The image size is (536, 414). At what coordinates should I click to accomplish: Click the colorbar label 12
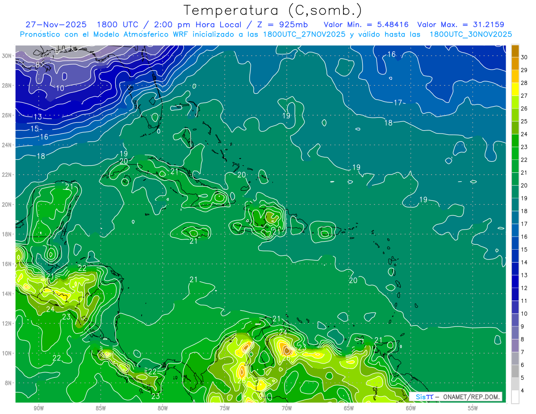click(x=524, y=288)
